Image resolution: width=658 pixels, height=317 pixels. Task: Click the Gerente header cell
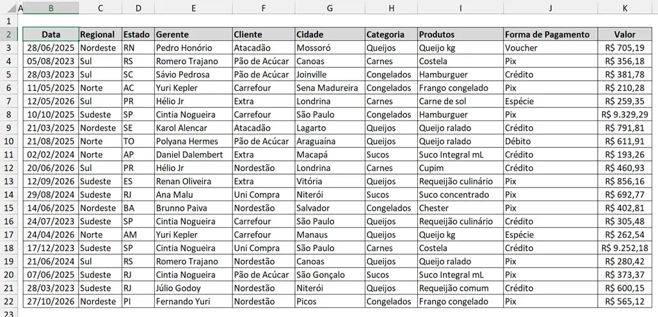click(x=193, y=35)
